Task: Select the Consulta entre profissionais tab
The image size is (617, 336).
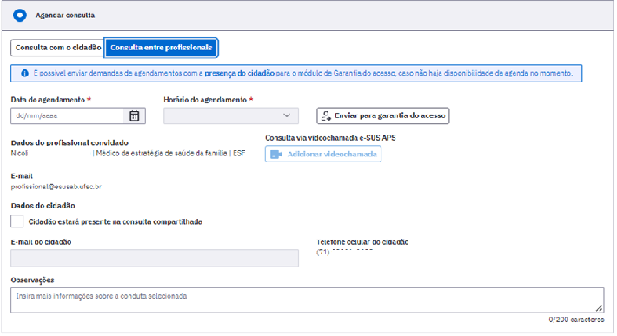Action: point(161,48)
